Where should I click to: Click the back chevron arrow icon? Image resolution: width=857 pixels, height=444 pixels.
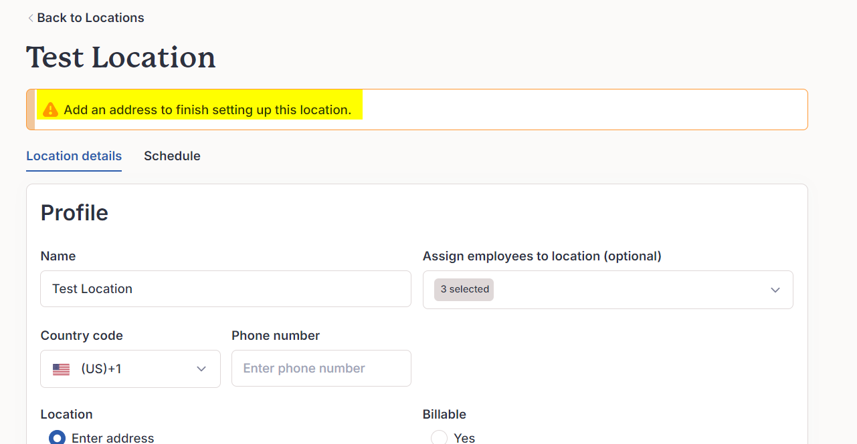tap(30, 18)
